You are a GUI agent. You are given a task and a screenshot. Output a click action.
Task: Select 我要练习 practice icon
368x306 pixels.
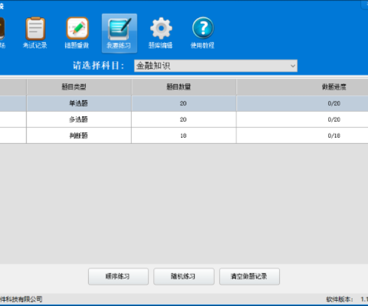click(119, 33)
